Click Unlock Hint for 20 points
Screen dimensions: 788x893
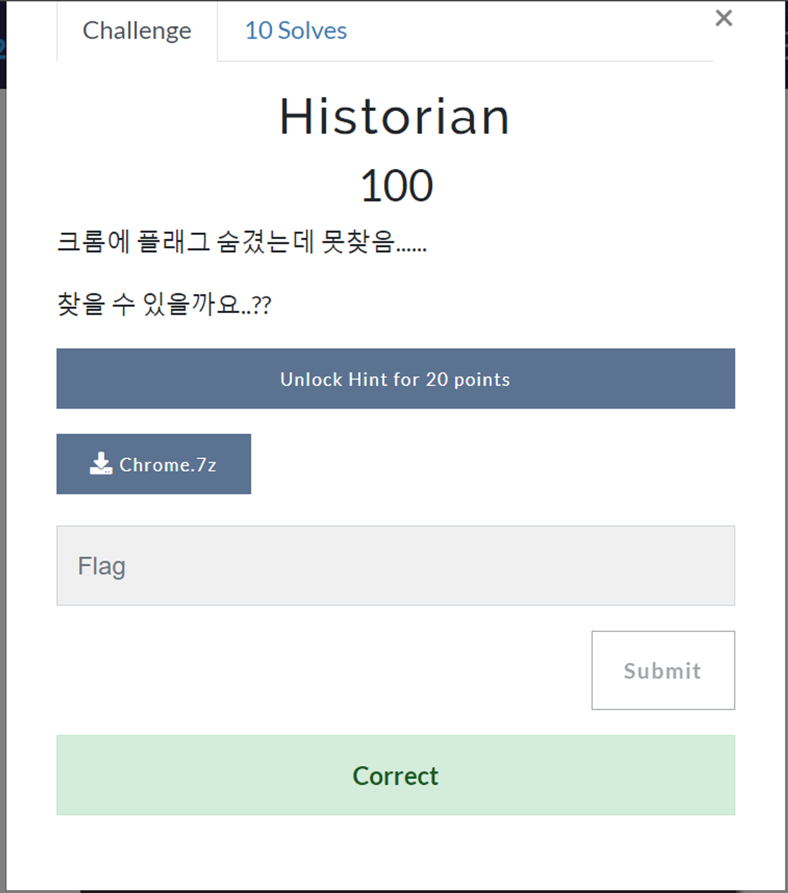(x=396, y=378)
